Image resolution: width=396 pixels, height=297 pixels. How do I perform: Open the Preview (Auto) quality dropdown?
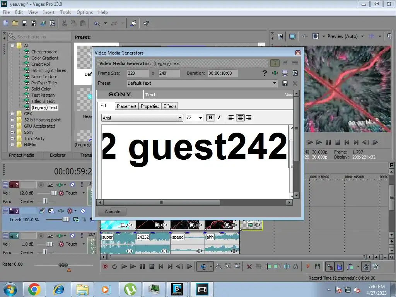(x=362, y=36)
